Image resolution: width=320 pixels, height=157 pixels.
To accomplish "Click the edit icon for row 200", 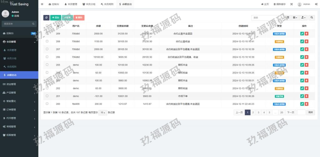I will (x=302, y=104).
